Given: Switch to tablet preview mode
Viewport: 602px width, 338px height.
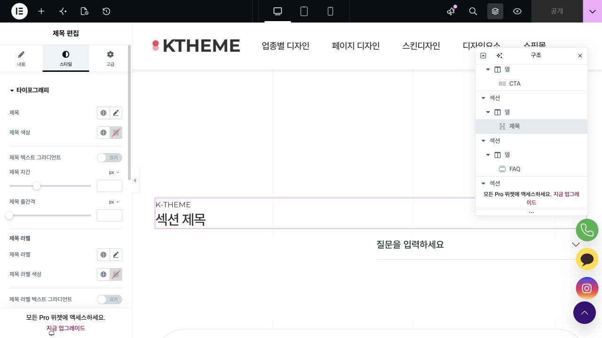Looking at the screenshot, I should click(x=304, y=11).
